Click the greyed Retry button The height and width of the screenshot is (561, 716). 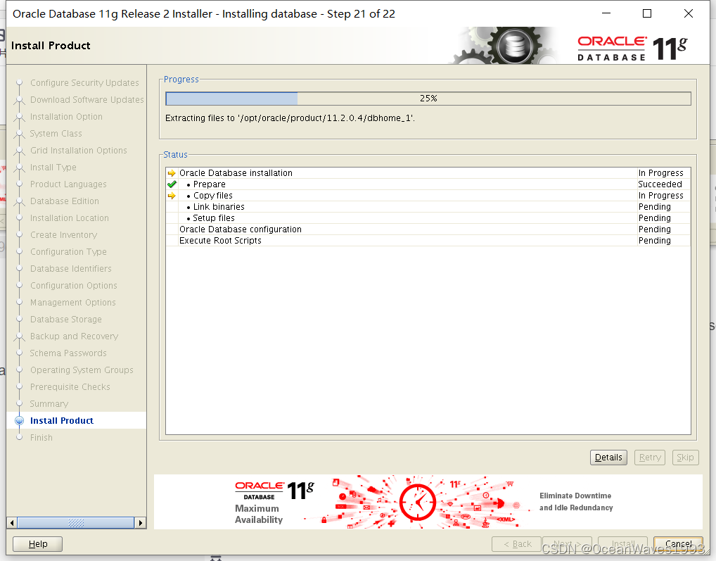click(x=650, y=458)
